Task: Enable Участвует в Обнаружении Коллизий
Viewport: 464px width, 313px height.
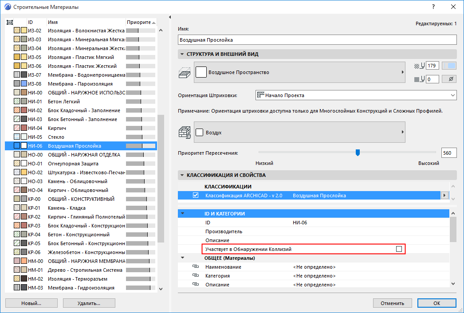Action: point(399,249)
